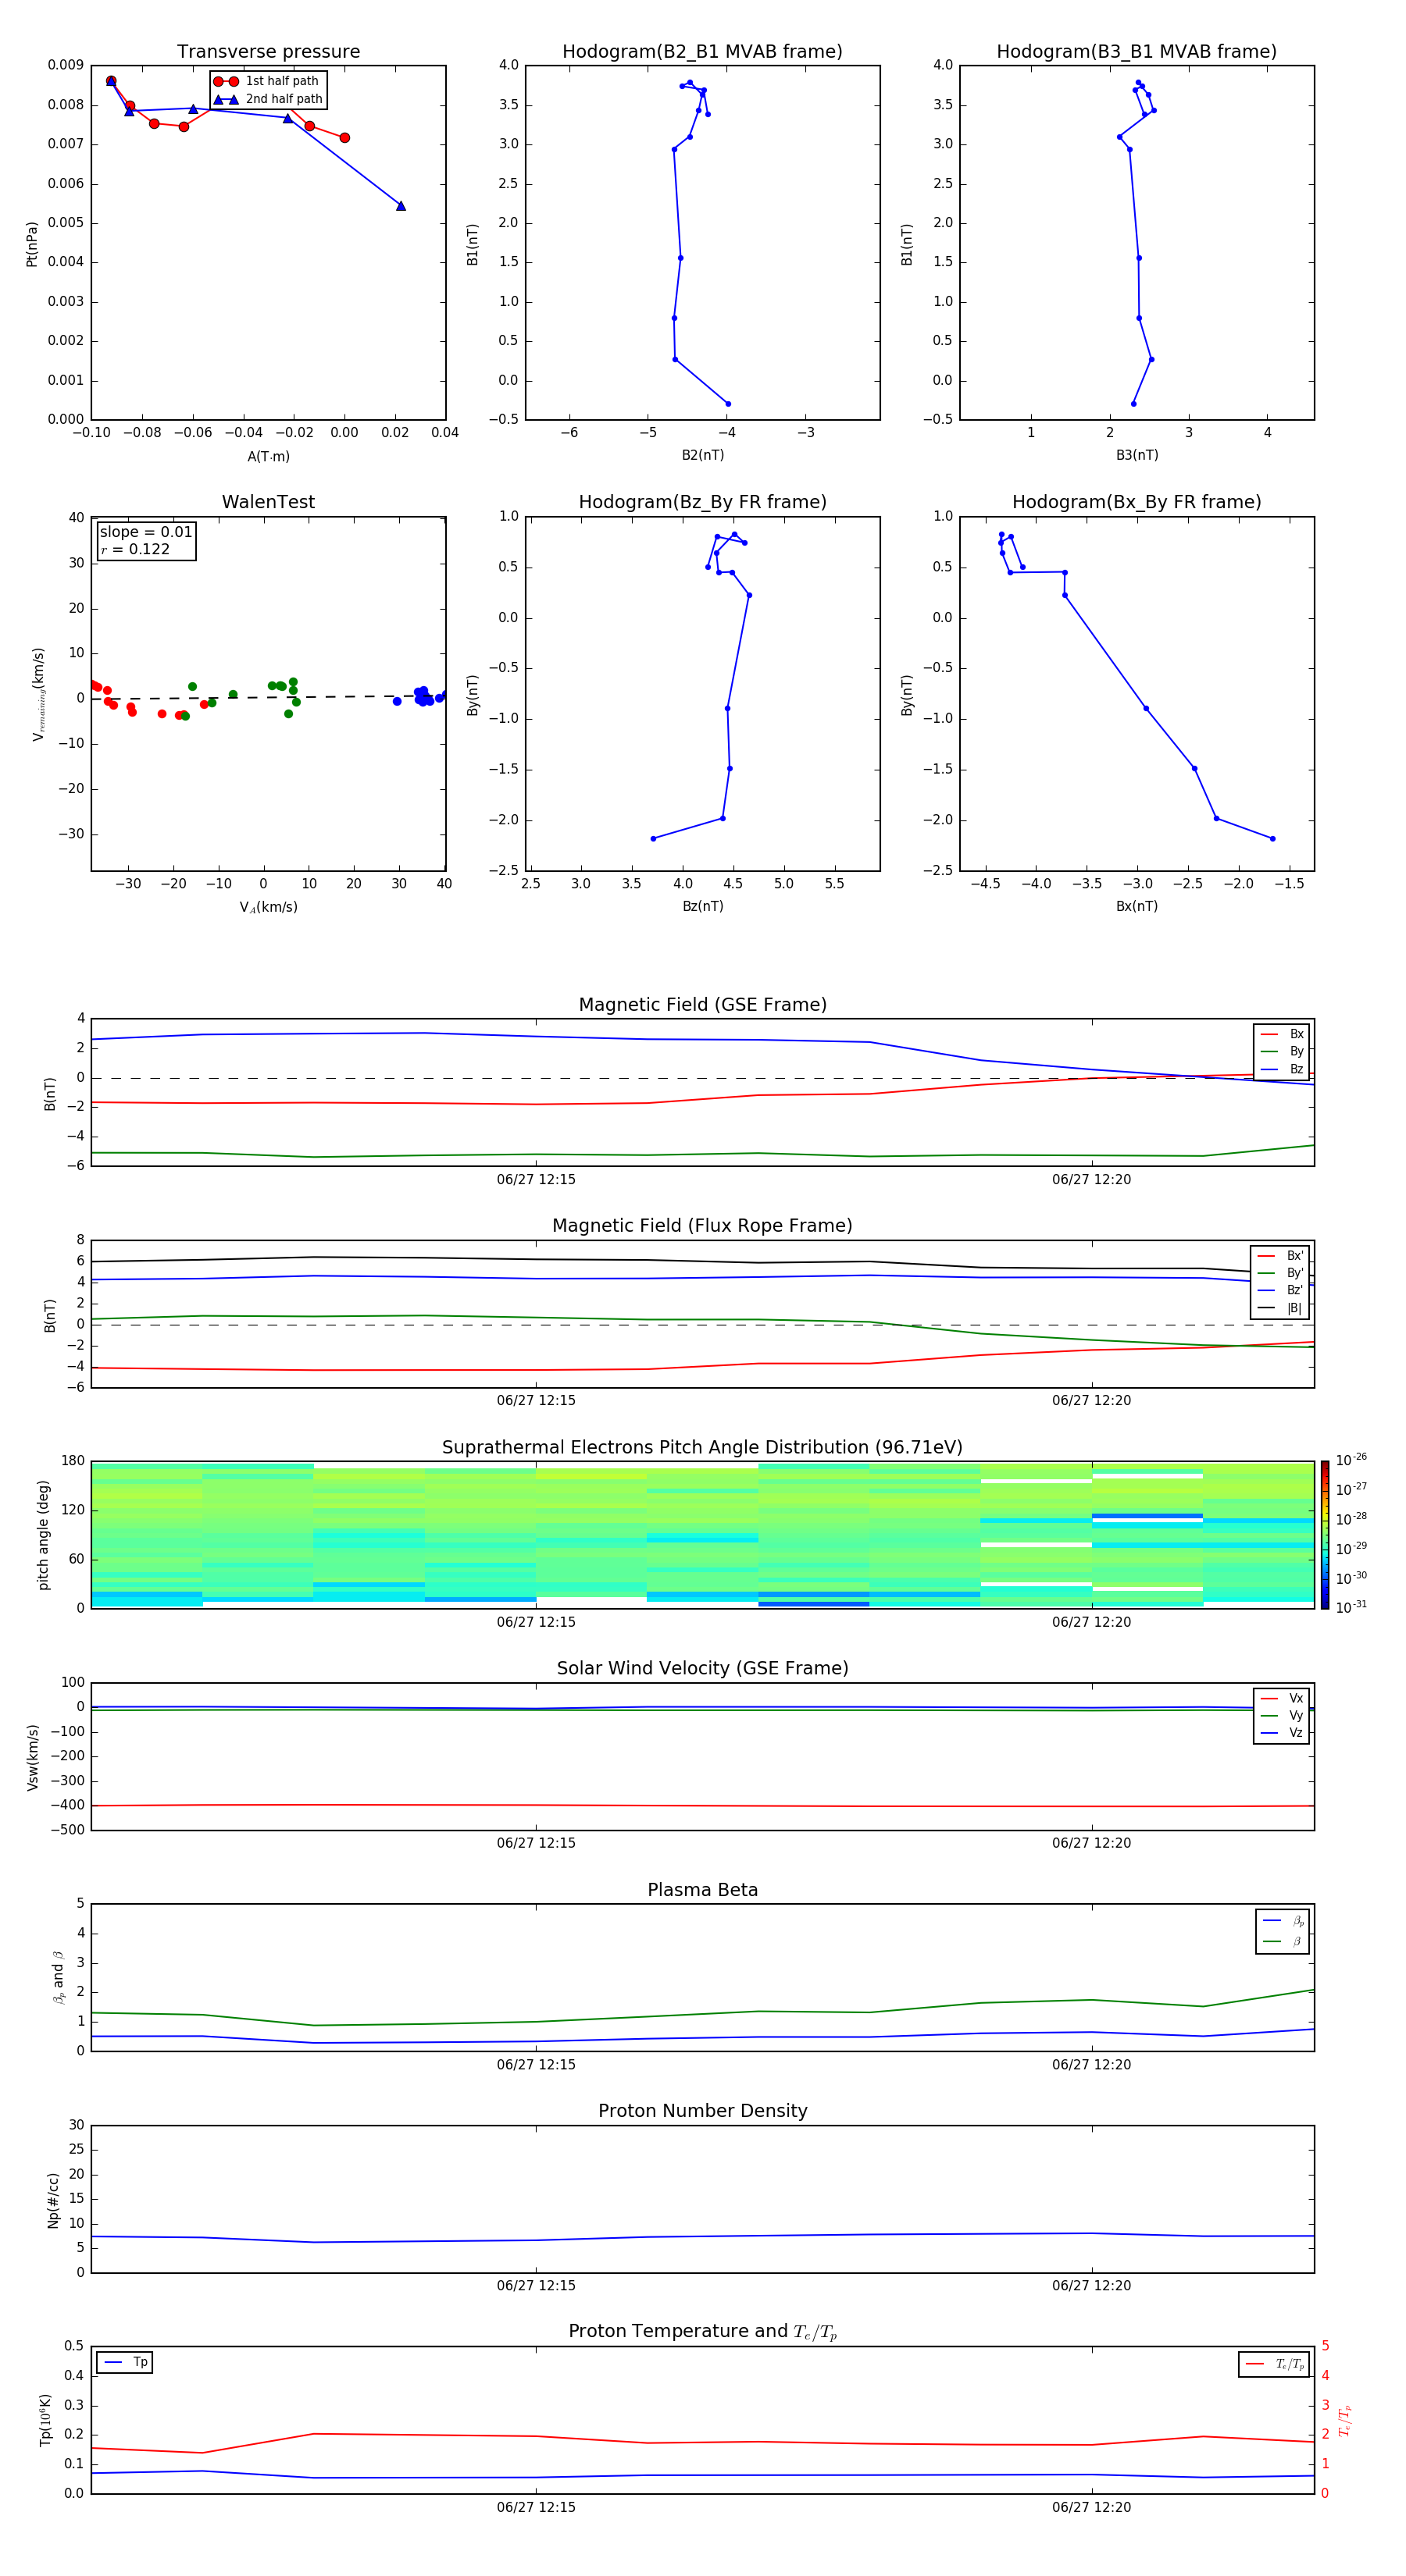The width and height of the screenshot is (1406, 2576).
Task: Click the By legend entry in GSE panel
Action: [x=1282, y=1052]
